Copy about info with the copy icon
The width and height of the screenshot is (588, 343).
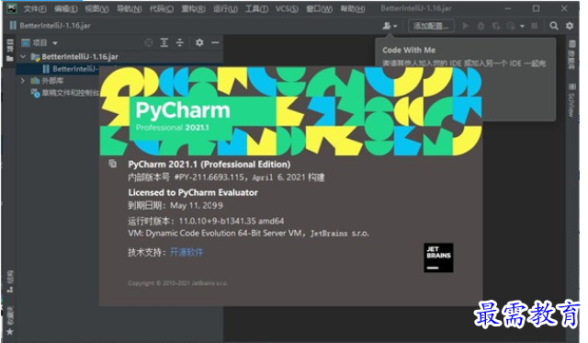(x=112, y=164)
